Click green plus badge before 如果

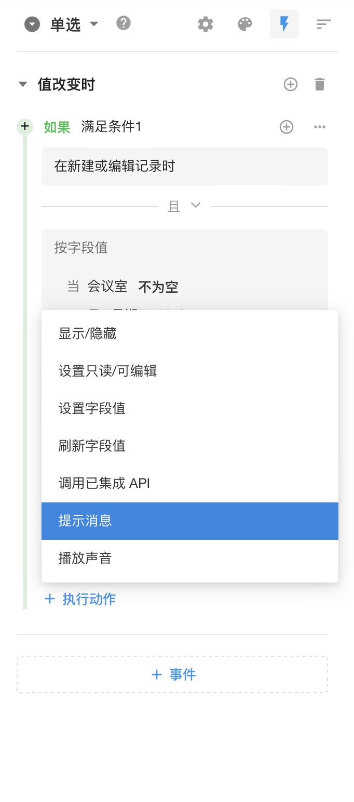click(x=25, y=127)
